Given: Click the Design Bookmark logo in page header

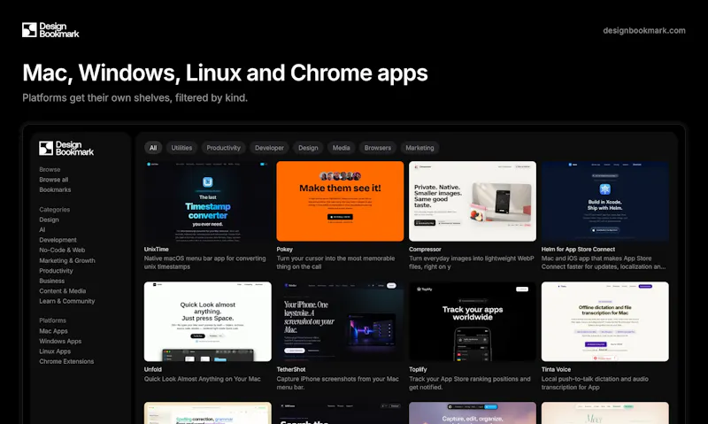Looking at the screenshot, I should pyautogui.click(x=50, y=30).
